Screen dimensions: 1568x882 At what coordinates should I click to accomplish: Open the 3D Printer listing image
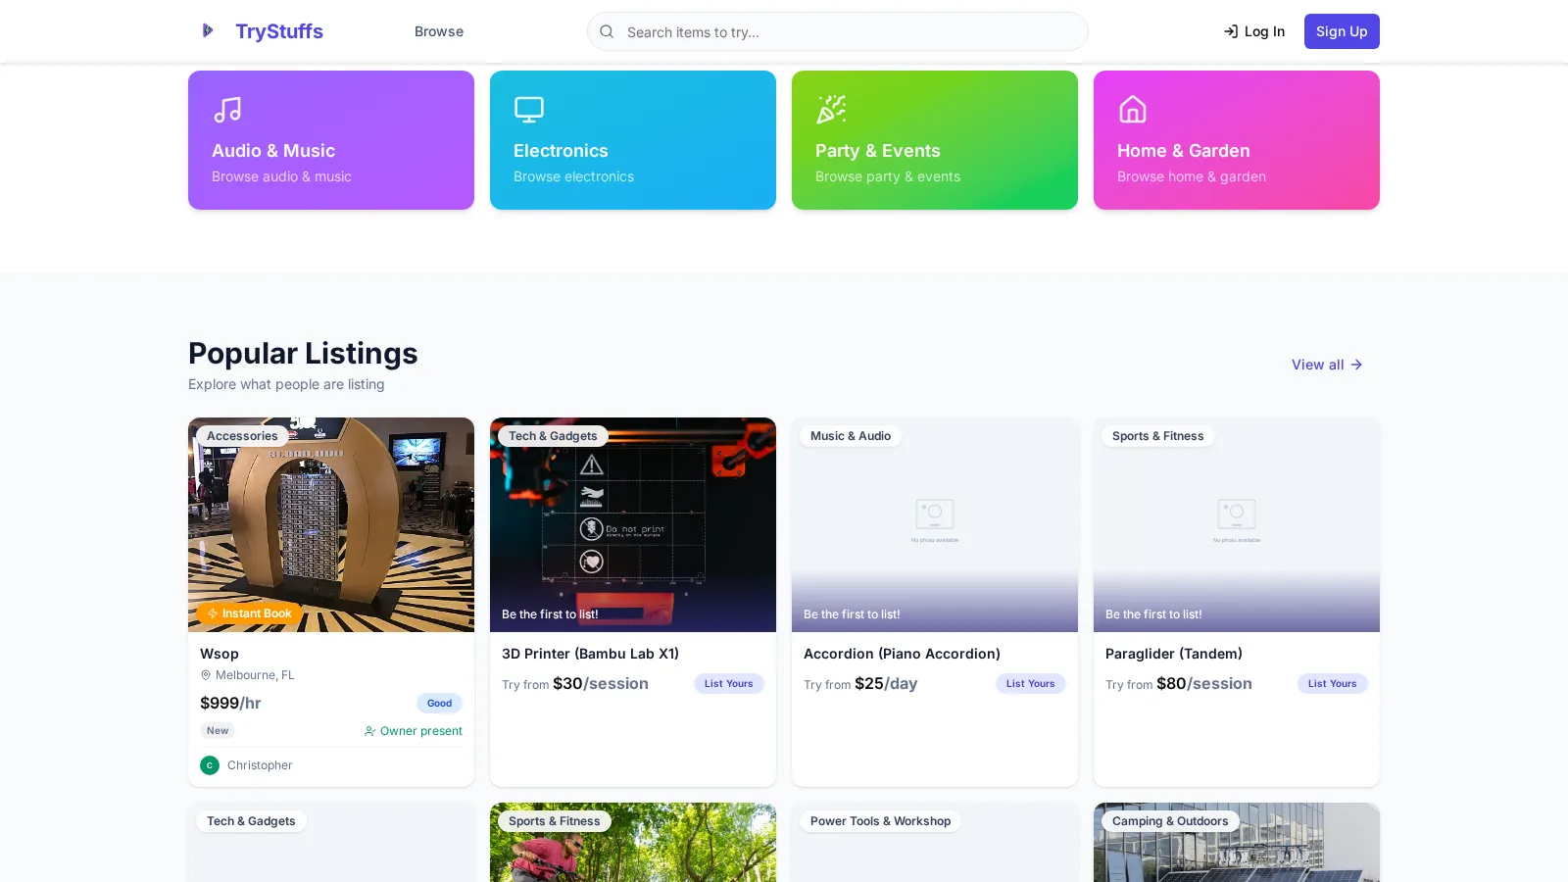(x=633, y=524)
